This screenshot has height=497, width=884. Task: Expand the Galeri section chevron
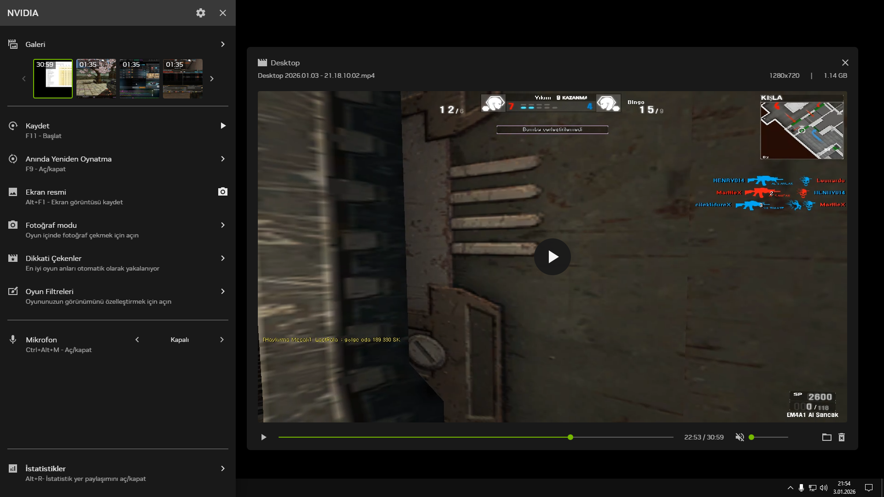pos(223,44)
